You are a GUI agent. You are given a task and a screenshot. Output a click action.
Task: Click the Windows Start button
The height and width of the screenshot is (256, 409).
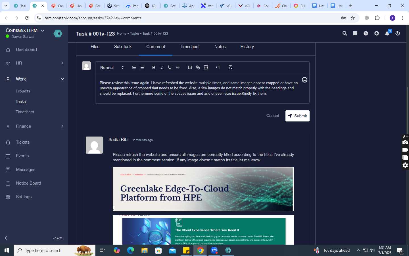click(7, 250)
